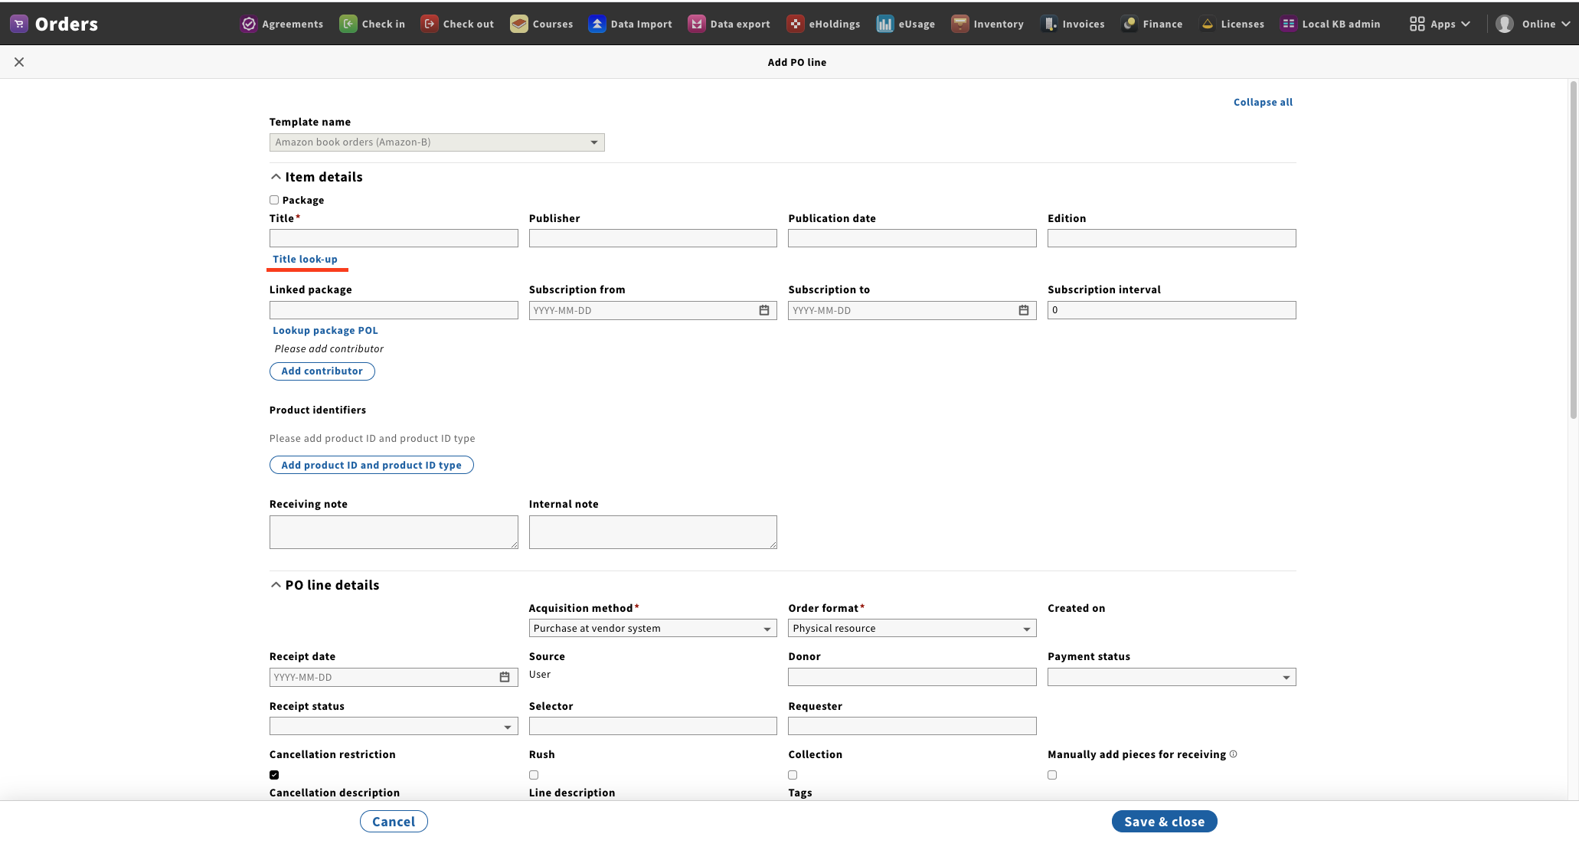Open the Receipt status dropdown

(x=394, y=726)
